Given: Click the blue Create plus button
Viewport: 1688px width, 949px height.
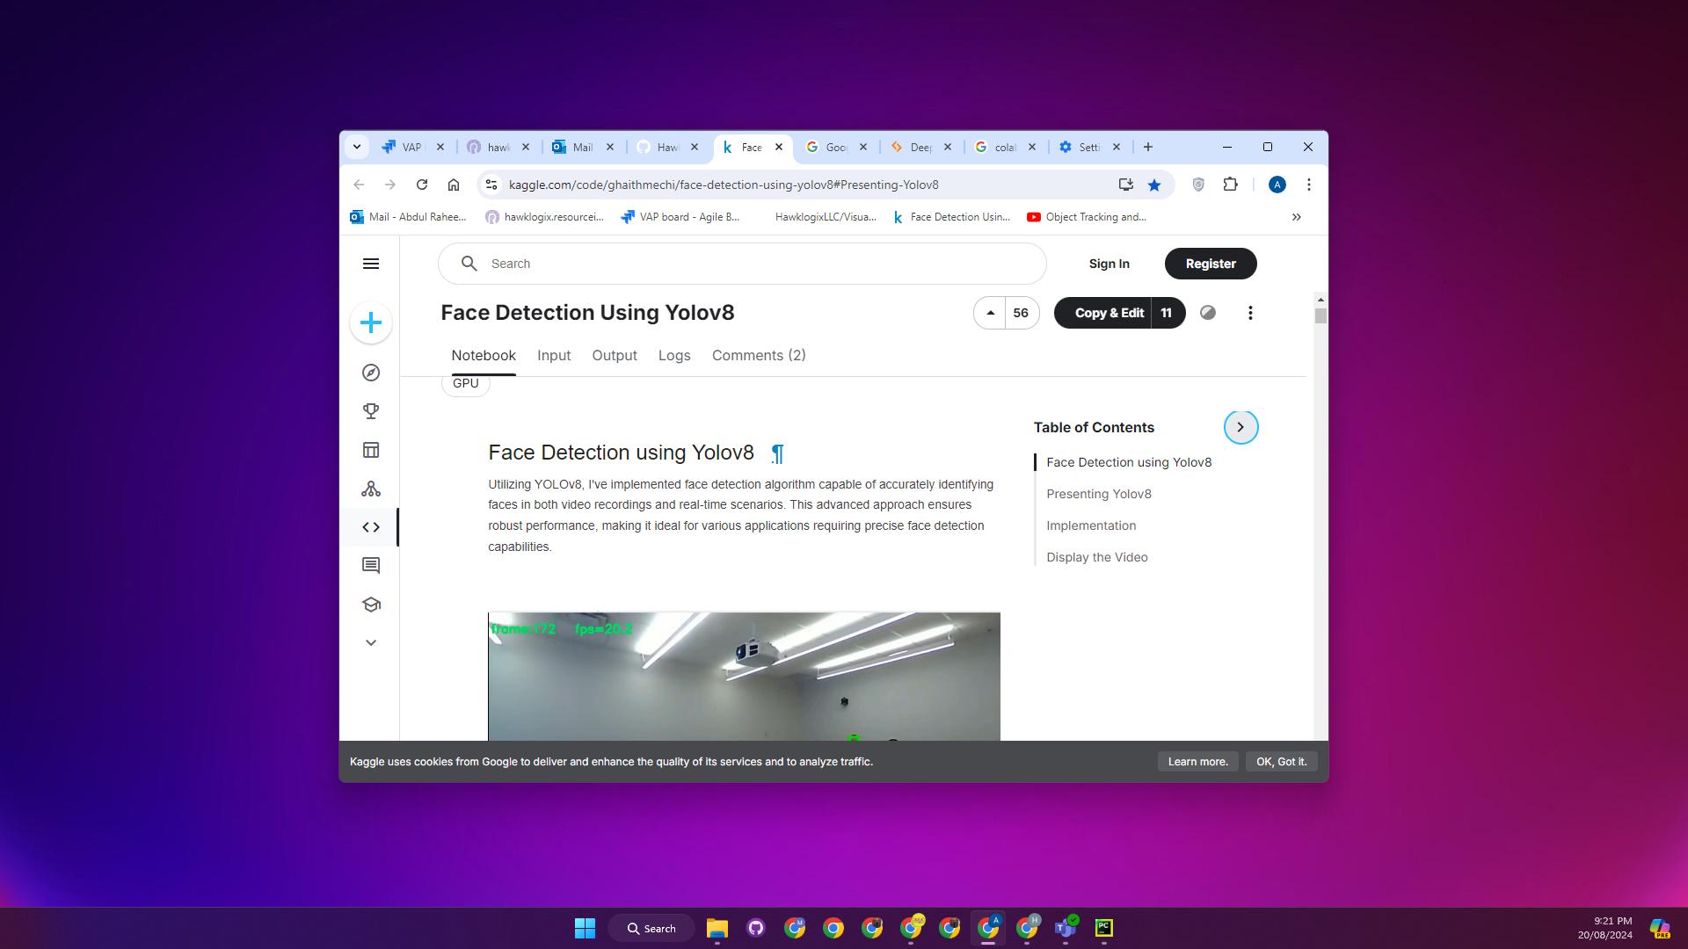Looking at the screenshot, I should coord(371,322).
